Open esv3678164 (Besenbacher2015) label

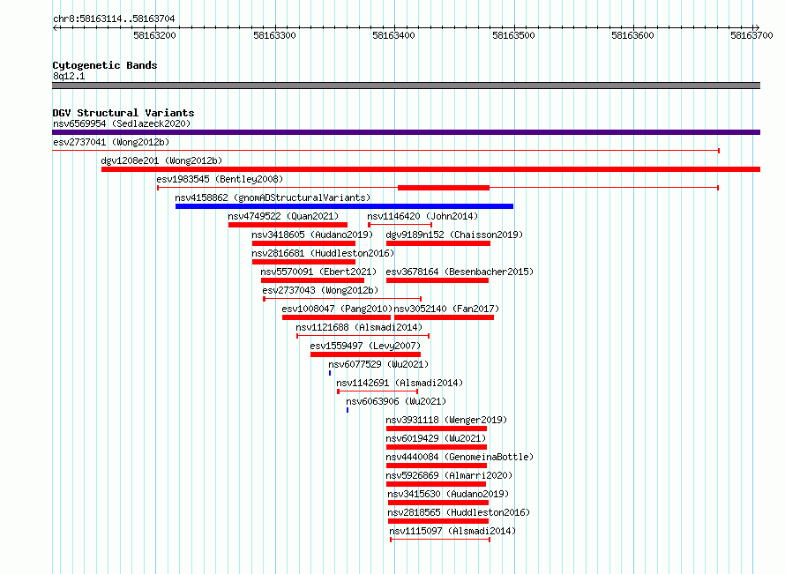coord(460,272)
